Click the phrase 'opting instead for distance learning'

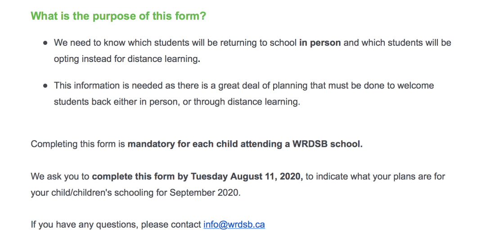tap(126, 59)
